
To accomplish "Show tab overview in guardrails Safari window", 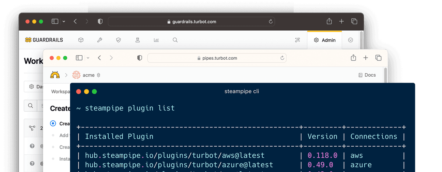I will click(x=354, y=22).
